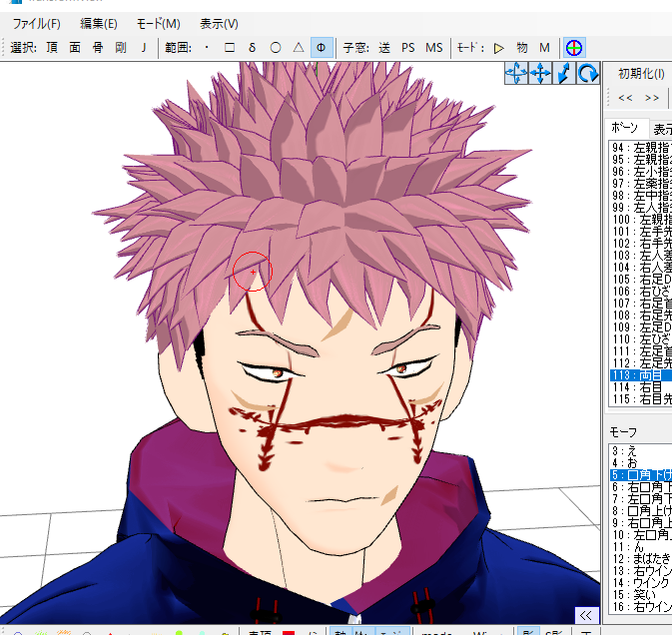672x635 pixels.
Task: Select highlighted morph row 5 口角下げ
Action: tap(641, 475)
